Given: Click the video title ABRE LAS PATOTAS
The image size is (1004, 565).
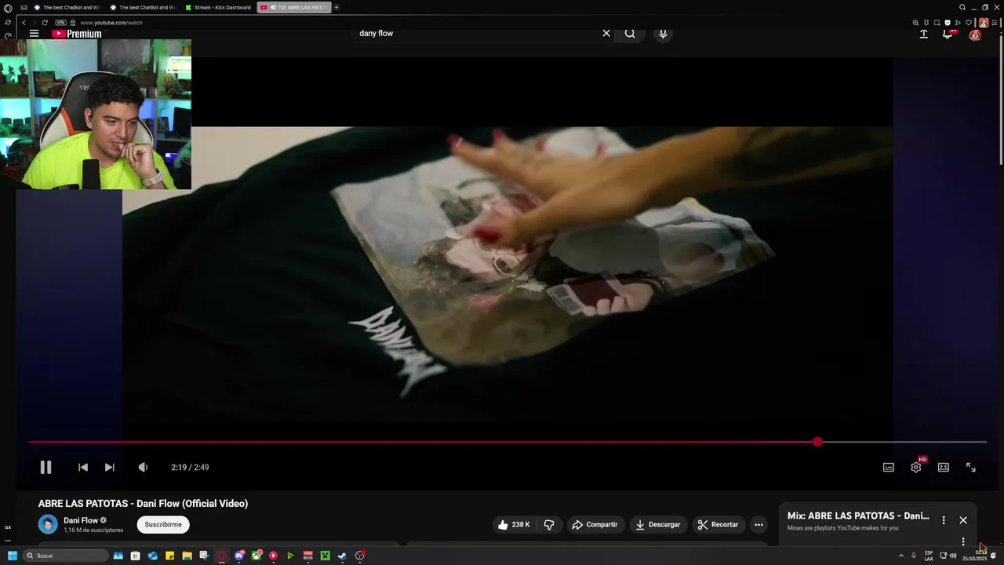Looking at the screenshot, I should pos(143,504).
